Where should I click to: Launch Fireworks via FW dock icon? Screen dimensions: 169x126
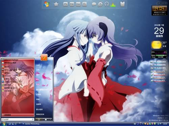click(72, 4)
